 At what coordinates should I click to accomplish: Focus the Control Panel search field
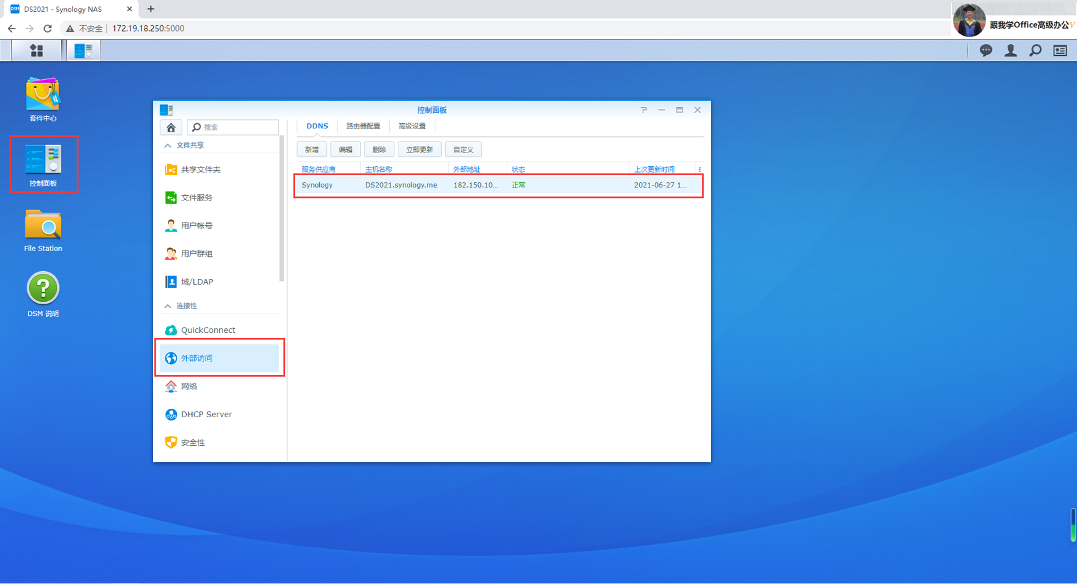pos(233,127)
